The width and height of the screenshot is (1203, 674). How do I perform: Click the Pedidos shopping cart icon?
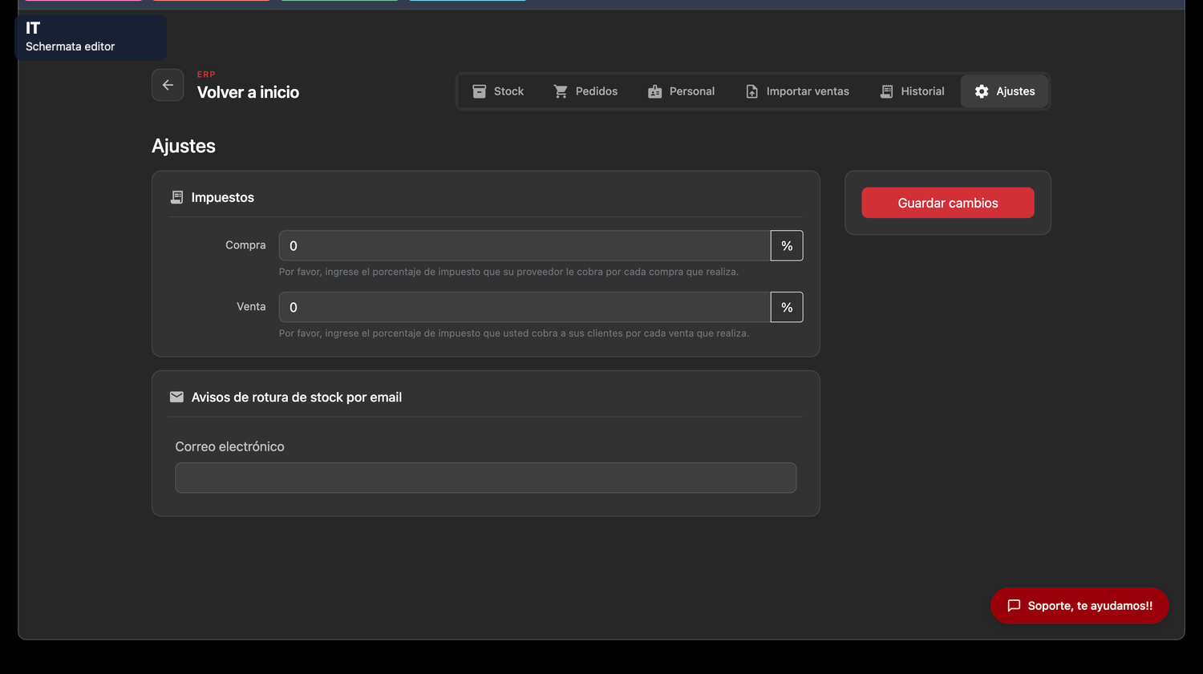(561, 91)
